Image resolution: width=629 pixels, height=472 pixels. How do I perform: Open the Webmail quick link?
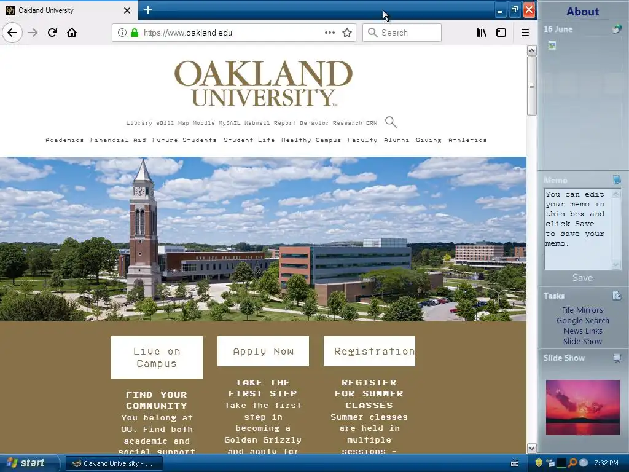tap(257, 123)
